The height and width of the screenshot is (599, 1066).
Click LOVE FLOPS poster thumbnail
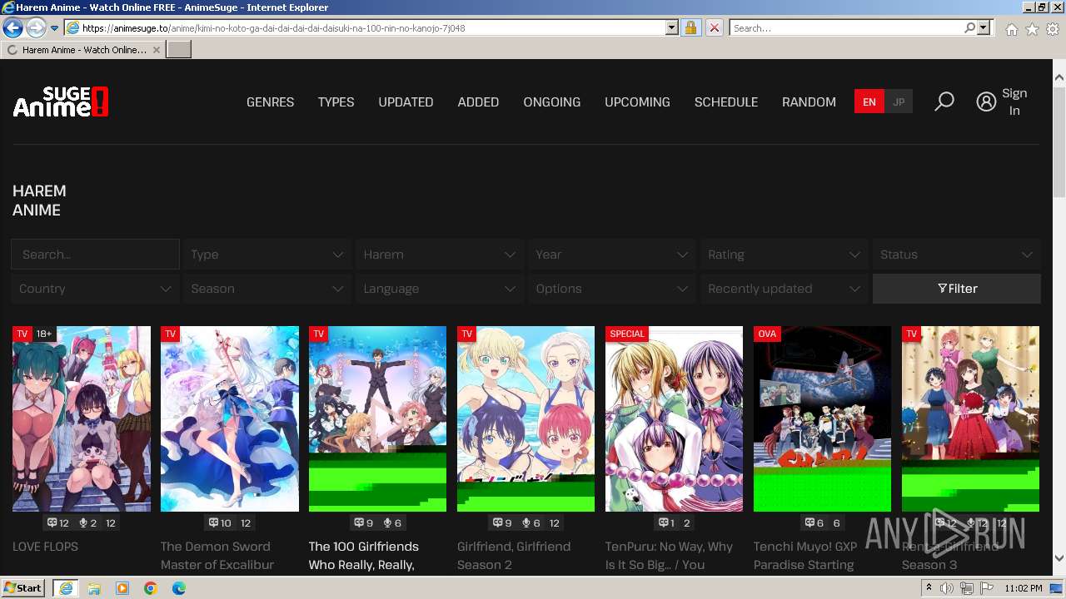82,418
